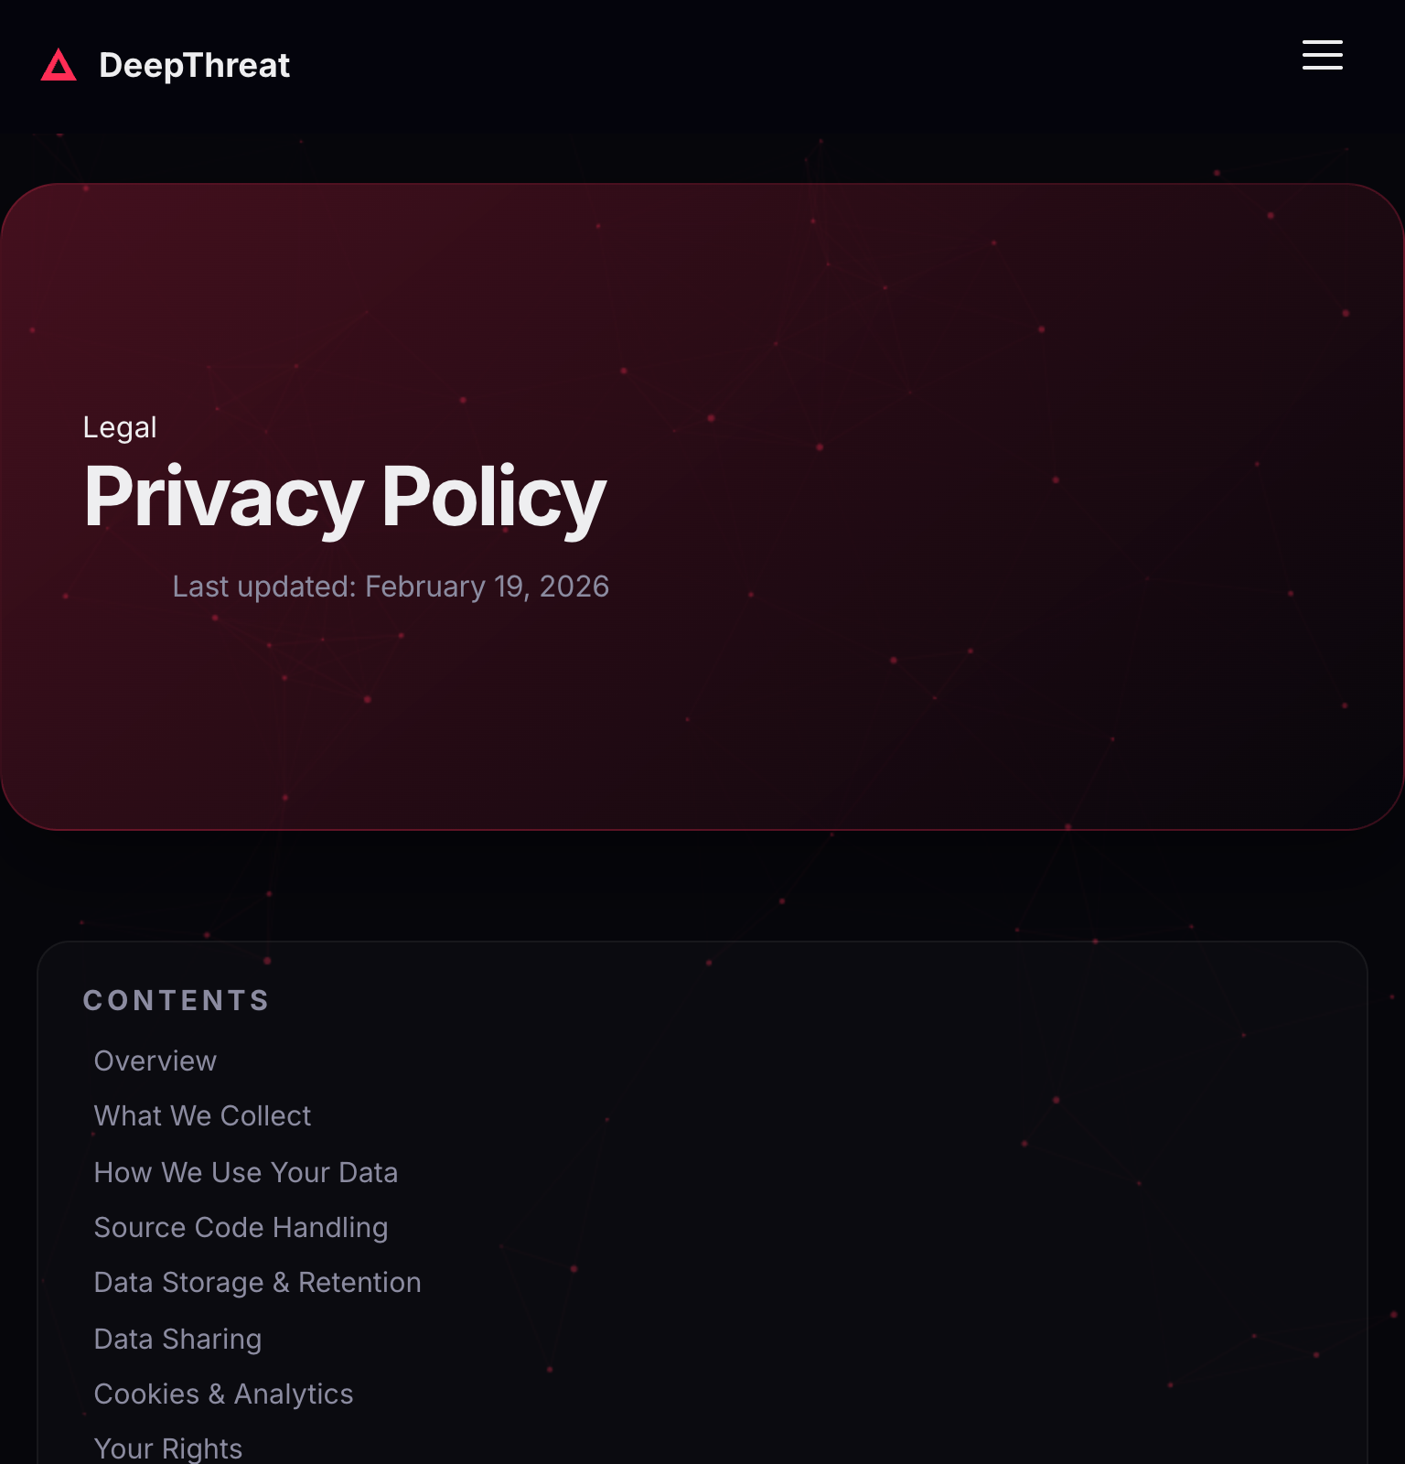Click blank space inside the Contents panel

coord(915,1235)
